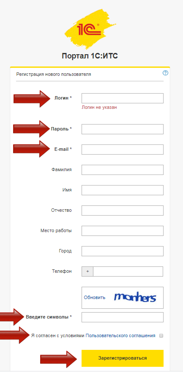Click the blue help question mark icon
This screenshot has width=183, height=374.
(x=165, y=73)
